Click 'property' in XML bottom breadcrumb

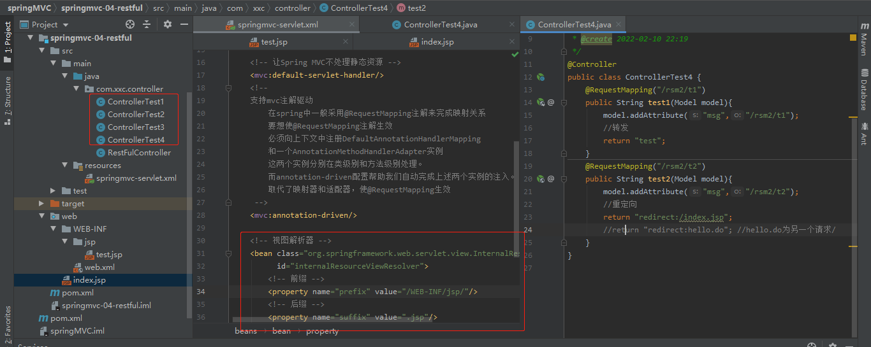click(322, 331)
